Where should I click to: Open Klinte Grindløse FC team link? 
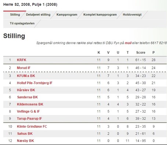32,127
